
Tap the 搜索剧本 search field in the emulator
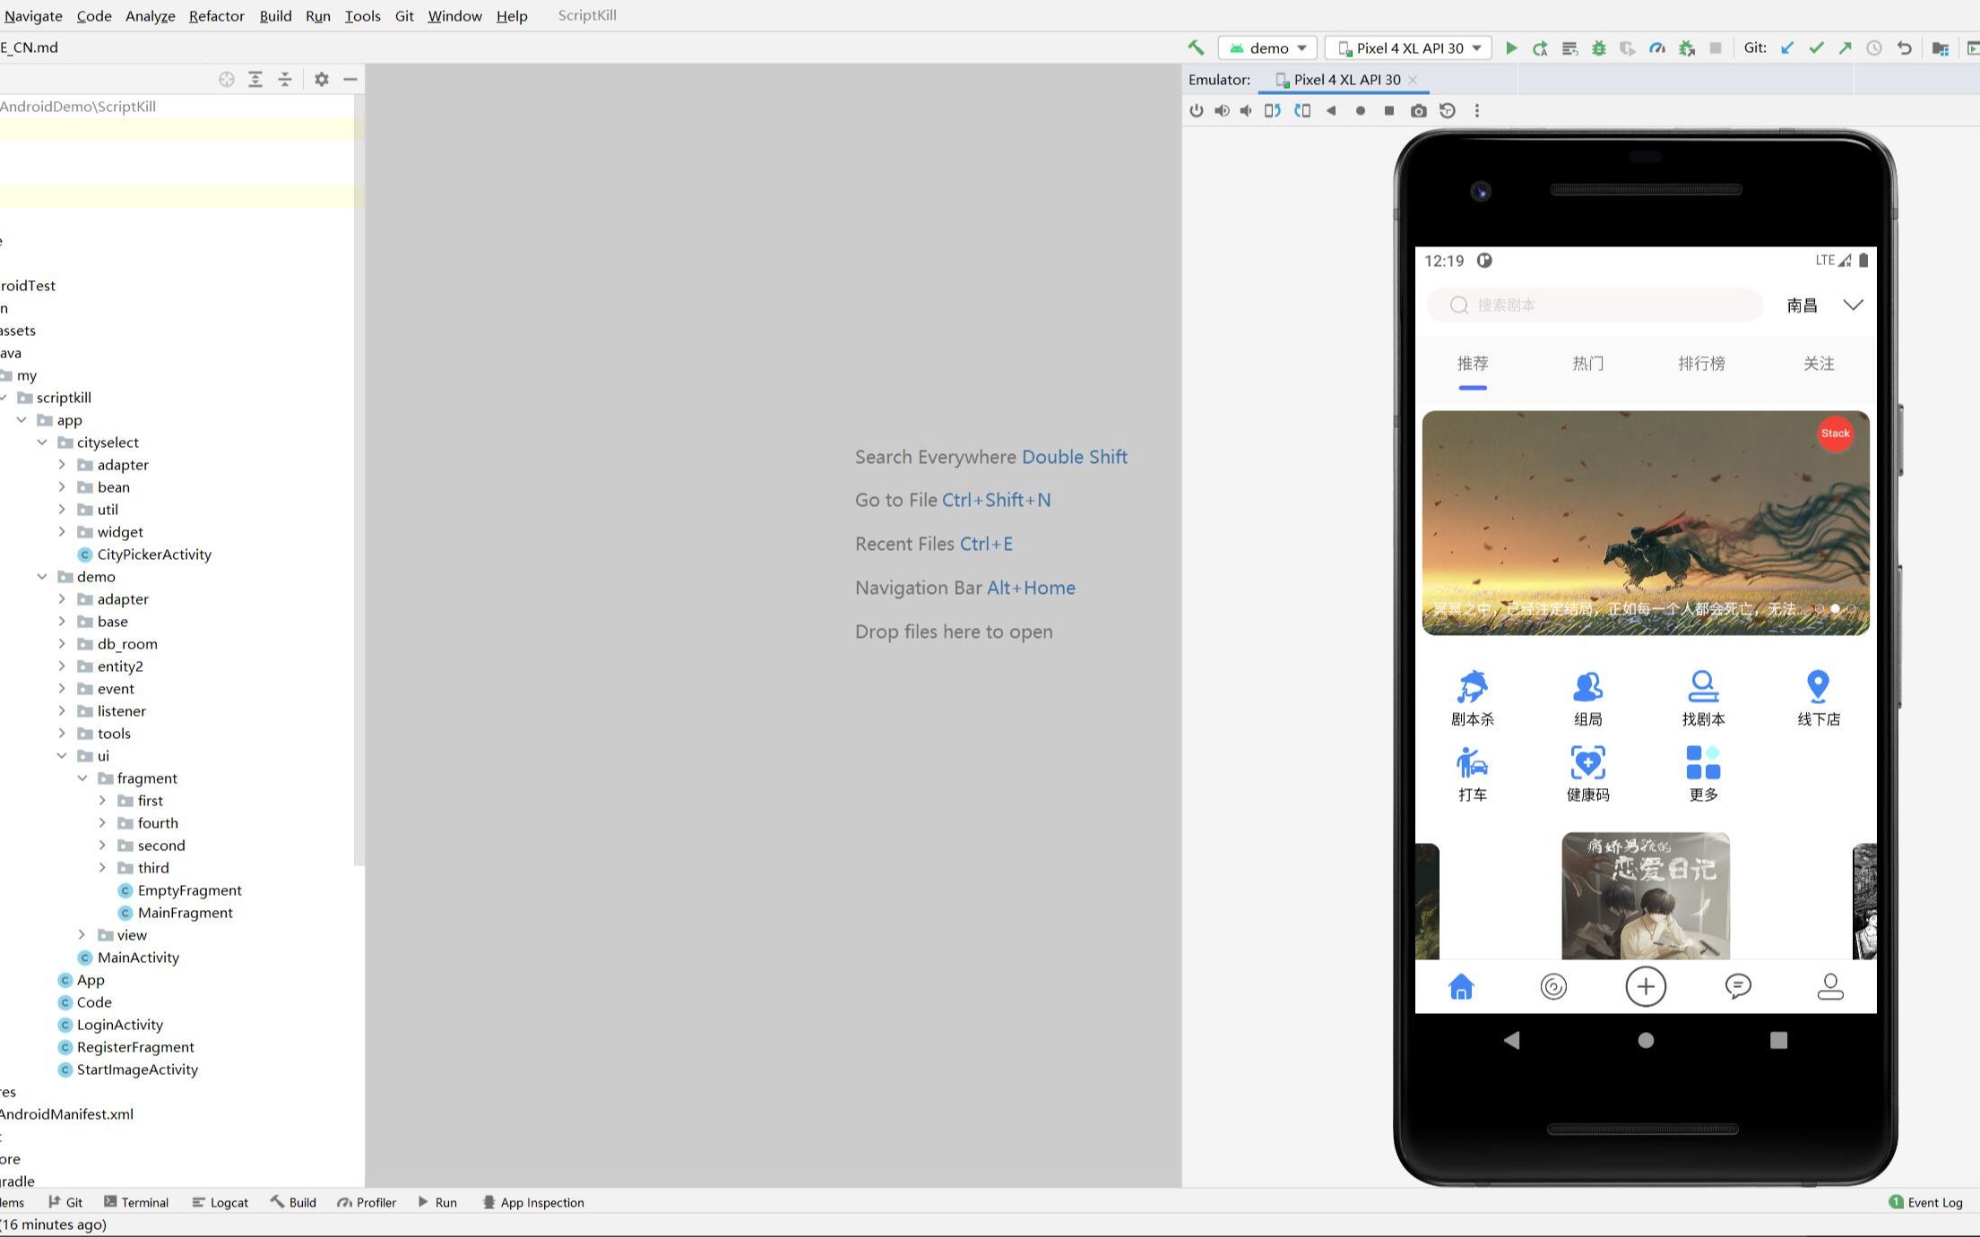1595,305
